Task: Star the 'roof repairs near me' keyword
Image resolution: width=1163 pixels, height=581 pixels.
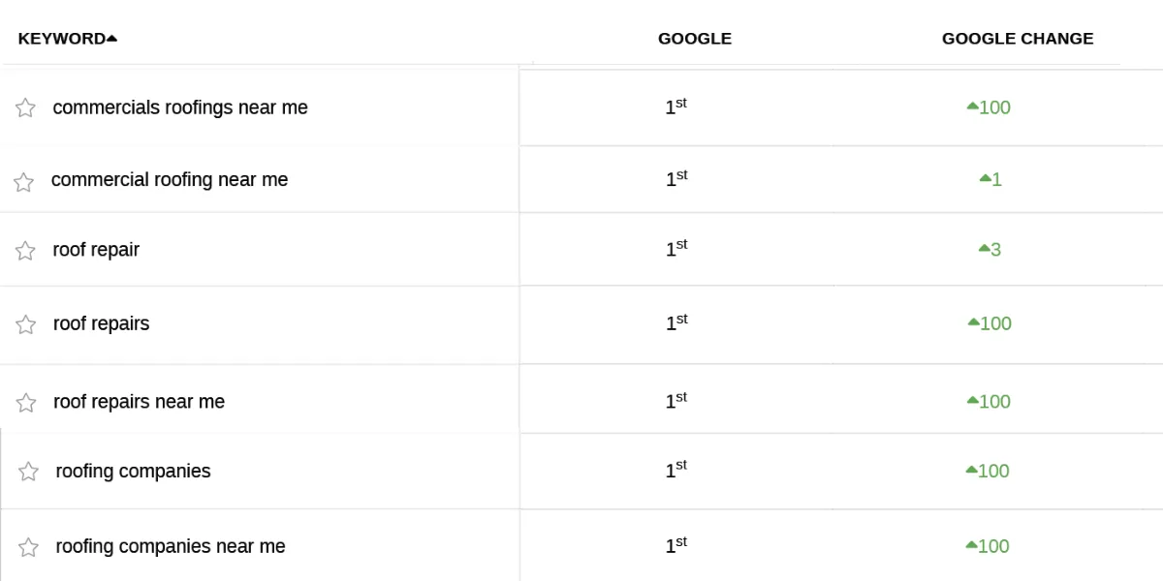Action: point(25,402)
